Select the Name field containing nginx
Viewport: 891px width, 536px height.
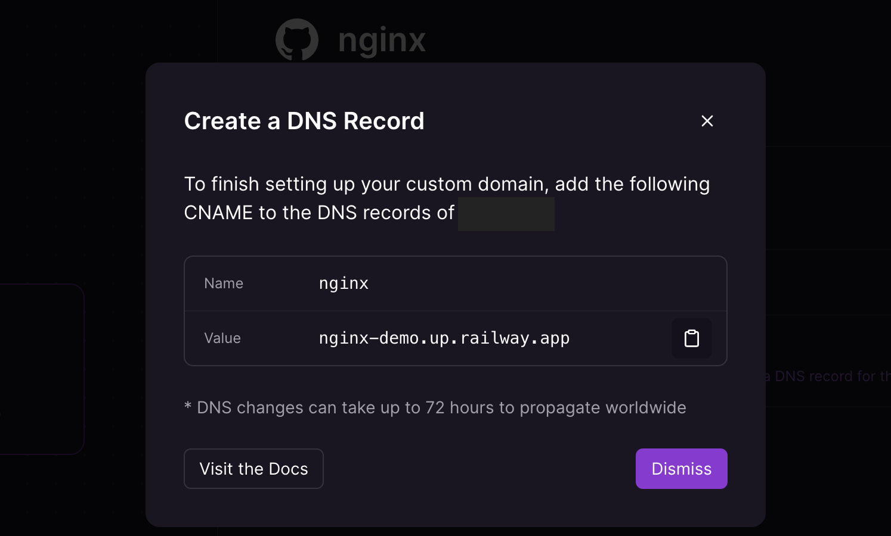(344, 283)
